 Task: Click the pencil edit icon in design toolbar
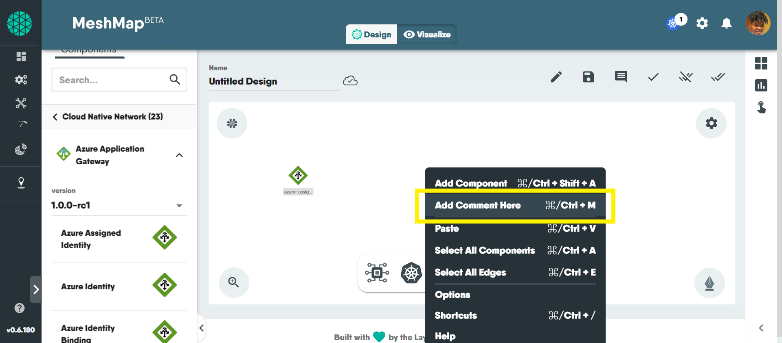(556, 77)
